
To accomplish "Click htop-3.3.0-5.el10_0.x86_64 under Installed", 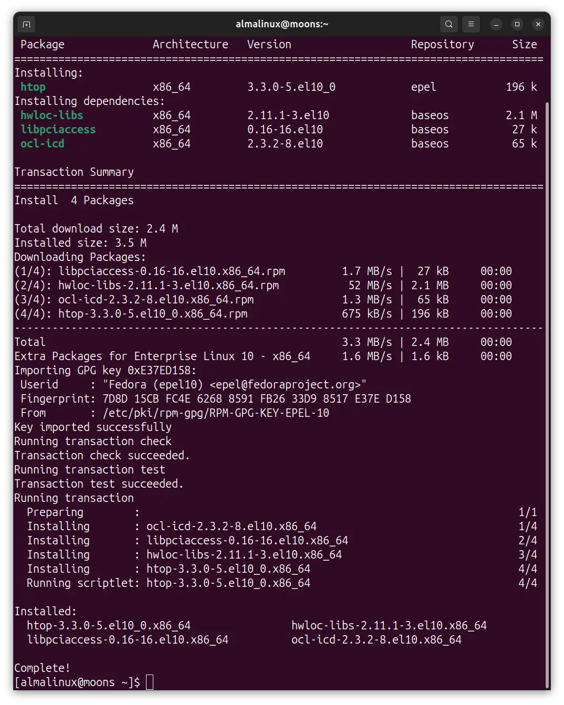I will point(109,626).
